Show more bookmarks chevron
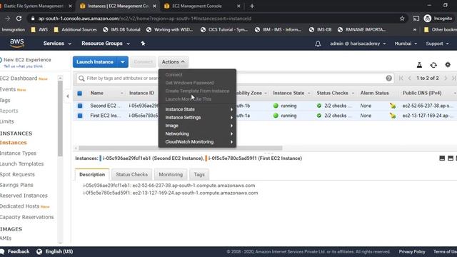Viewport: 457px width, 257px height. (x=414, y=30)
